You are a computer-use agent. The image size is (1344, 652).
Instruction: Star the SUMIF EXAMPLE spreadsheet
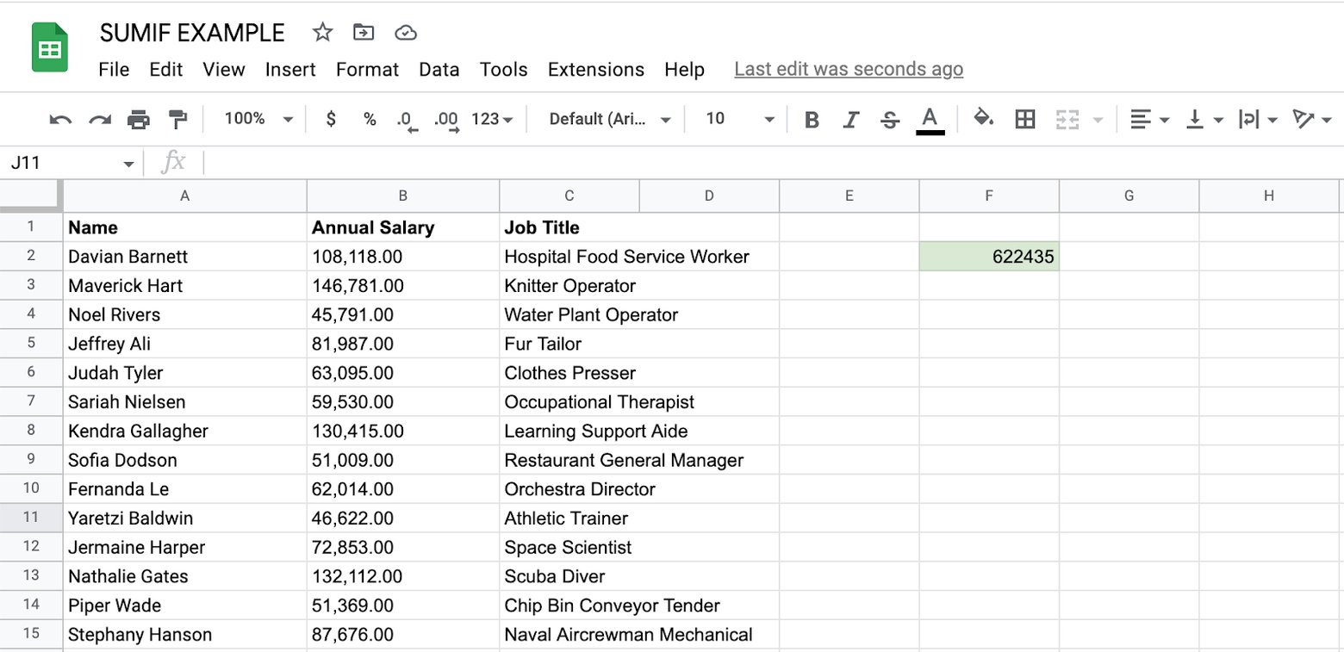[x=322, y=32]
